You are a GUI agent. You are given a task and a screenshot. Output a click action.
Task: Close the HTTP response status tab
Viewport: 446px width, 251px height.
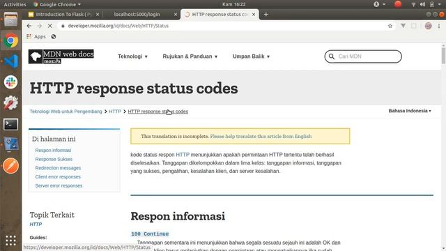(254, 14)
